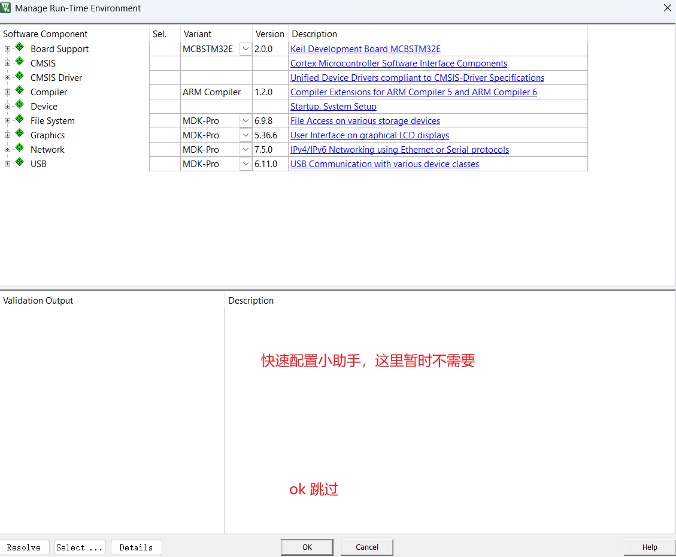676x557 pixels.
Task: Expand the File System tree node
Action: [x=7, y=121]
